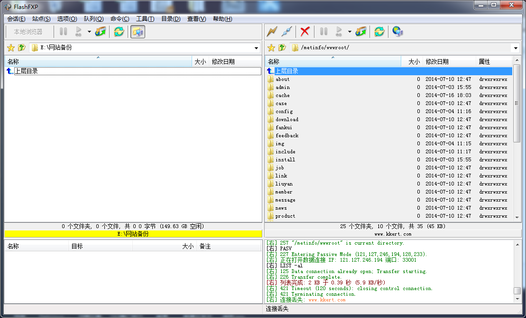This screenshot has height=318, width=526.
Task: Click the bookmark star icon in remote pane
Action: click(271, 48)
